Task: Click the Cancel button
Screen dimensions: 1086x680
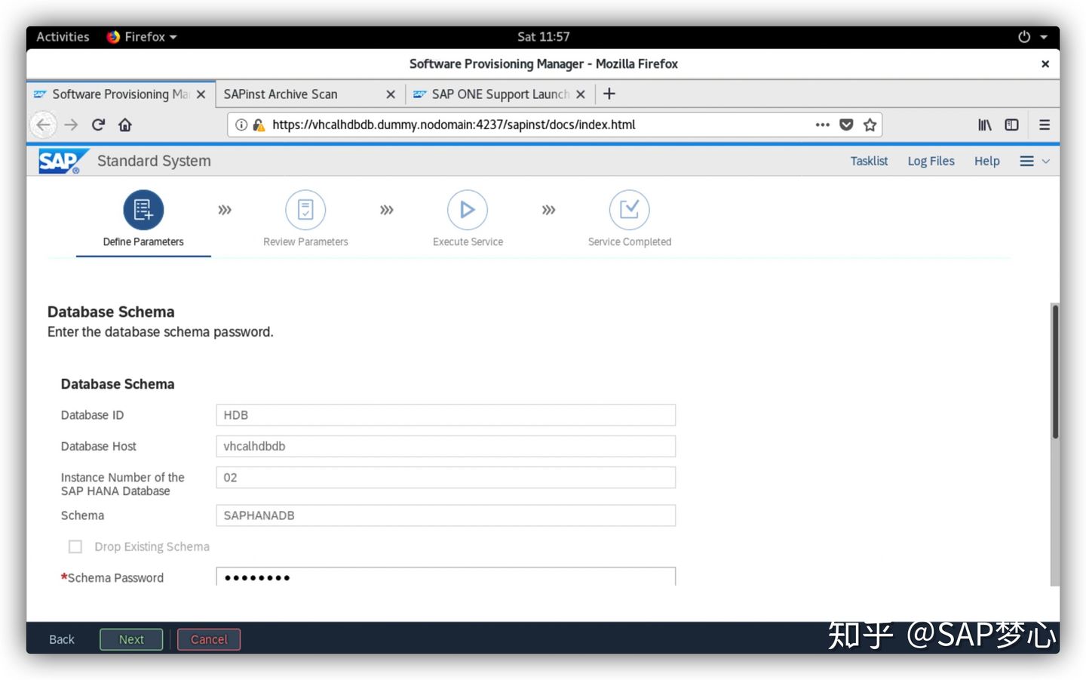Action: click(x=209, y=639)
